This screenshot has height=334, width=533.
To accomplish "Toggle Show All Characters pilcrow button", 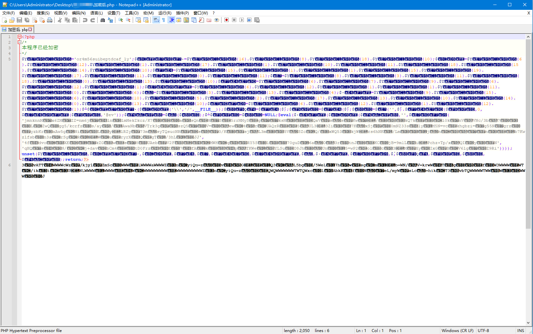I will pyautogui.click(x=163, y=20).
